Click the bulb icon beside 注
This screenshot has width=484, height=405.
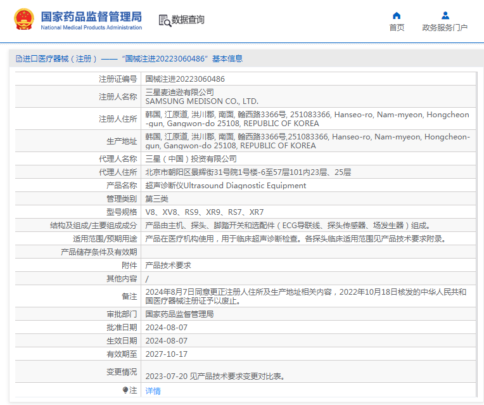pos(125,390)
